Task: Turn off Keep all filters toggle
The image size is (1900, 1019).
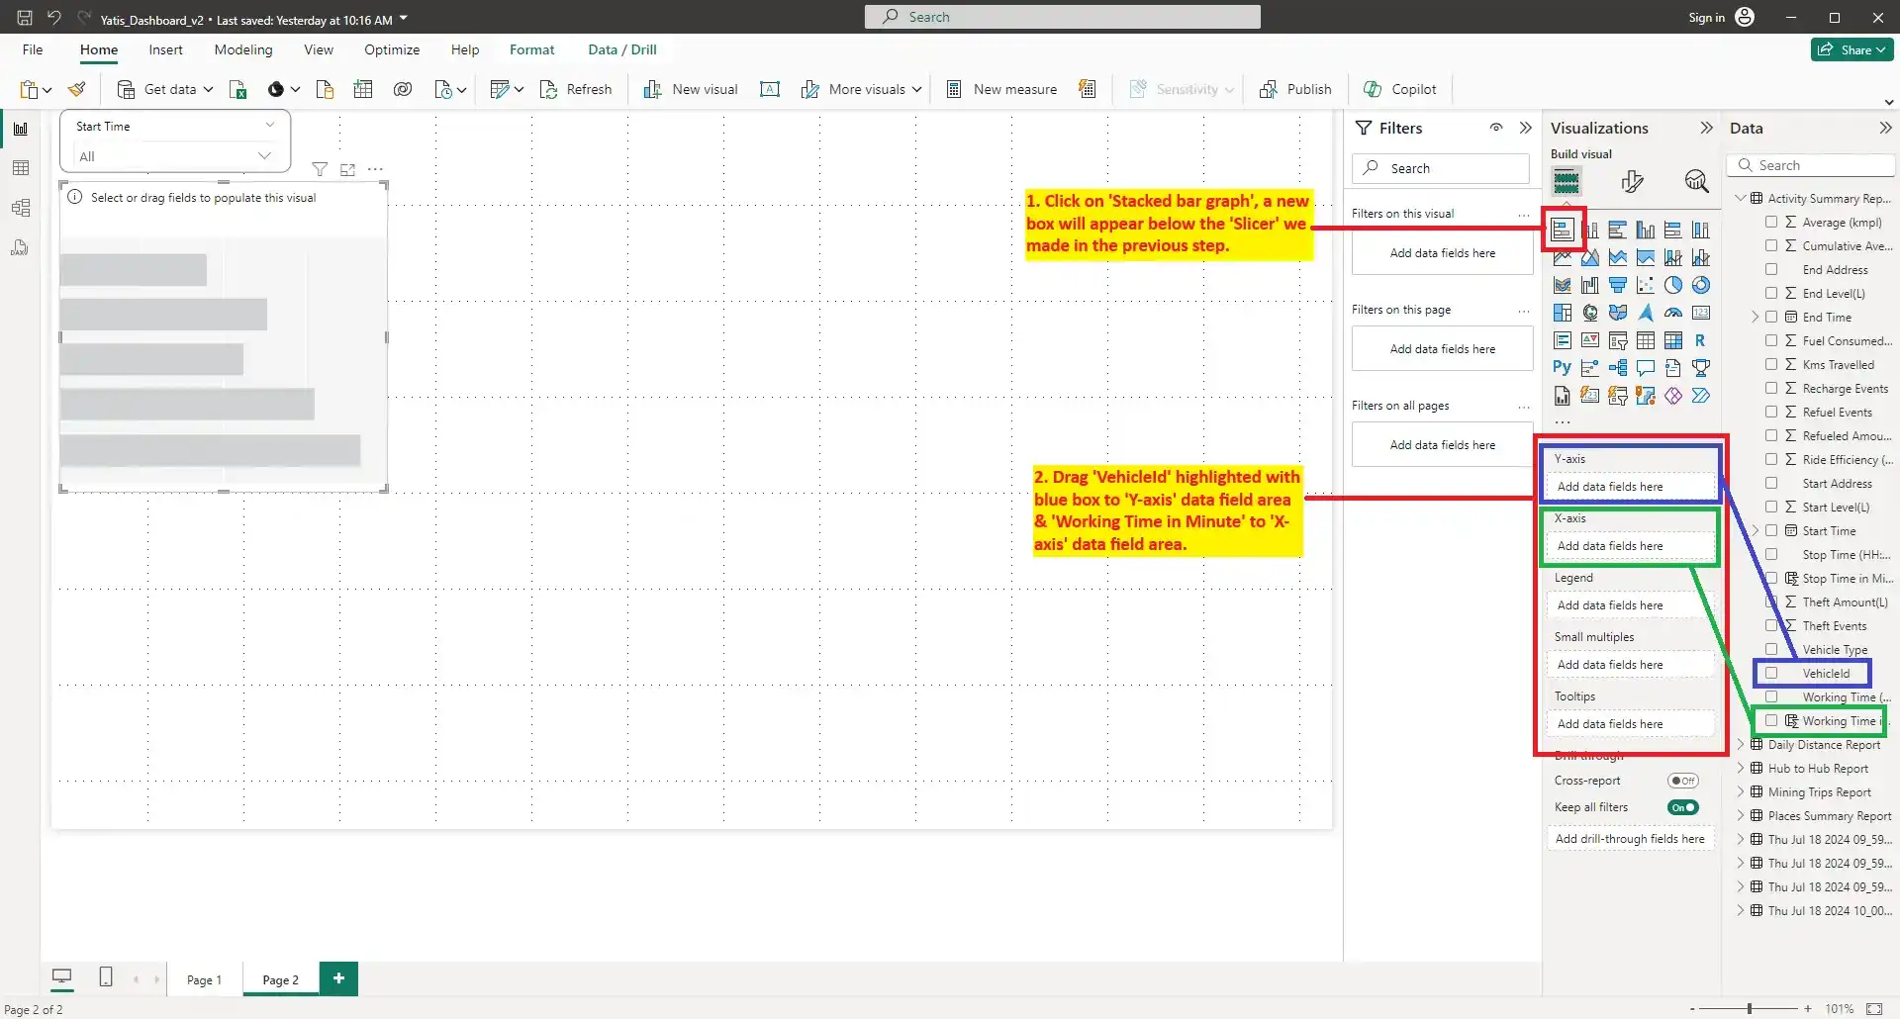Action: coord(1682,807)
